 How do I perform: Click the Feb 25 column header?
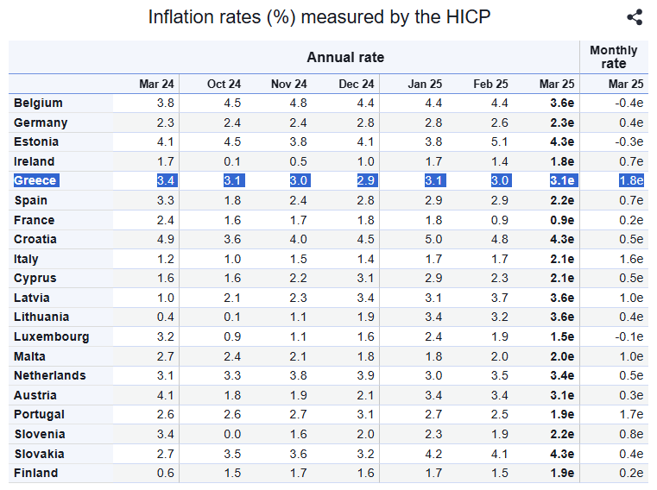click(x=491, y=84)
